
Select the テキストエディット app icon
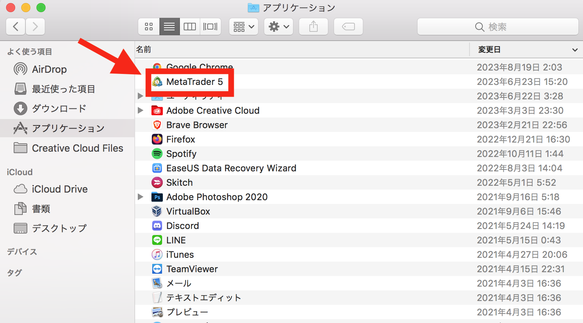157,298
